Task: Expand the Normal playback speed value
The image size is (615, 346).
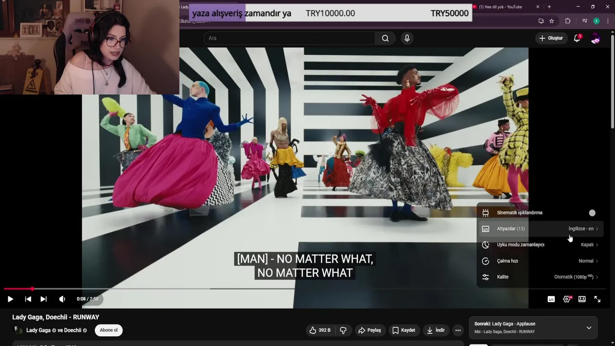Action: (588, 261)
